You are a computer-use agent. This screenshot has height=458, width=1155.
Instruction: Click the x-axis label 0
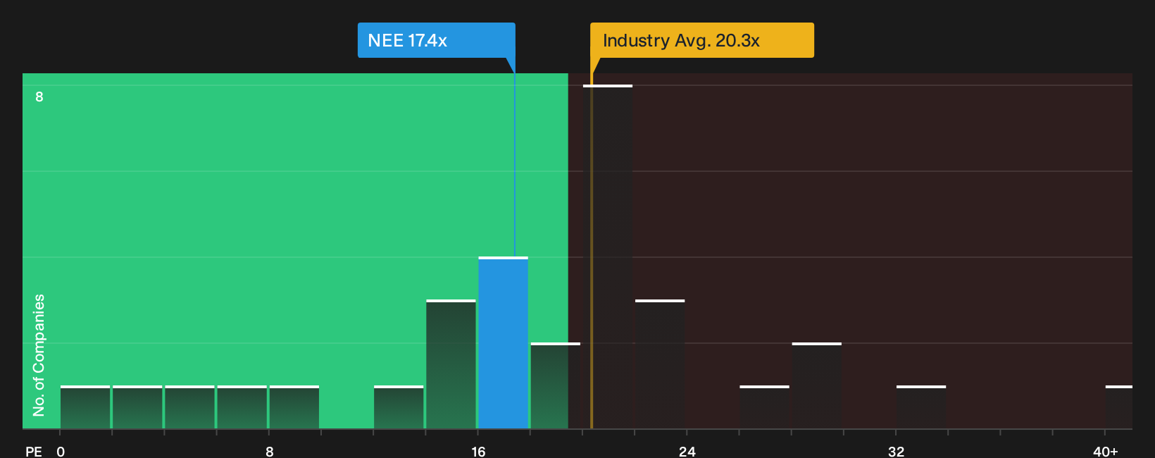(61, 451)
